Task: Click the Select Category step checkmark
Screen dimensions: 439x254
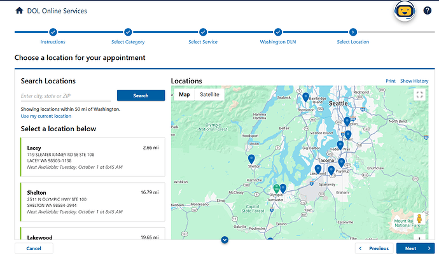Action: coord(128,32)
